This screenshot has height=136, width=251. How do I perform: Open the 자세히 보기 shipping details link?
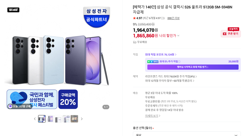tap(152, 116)
